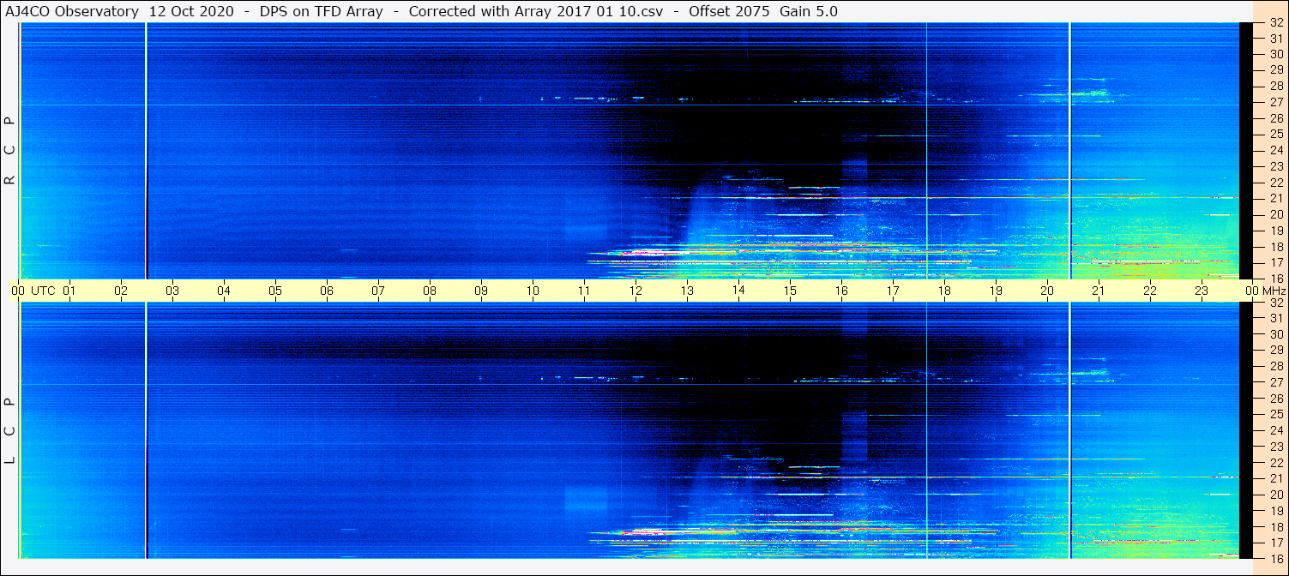The image size is (1289, 576).
Task: Click the 30 MHz tick in RCP panel
Action: [1275, 54]
